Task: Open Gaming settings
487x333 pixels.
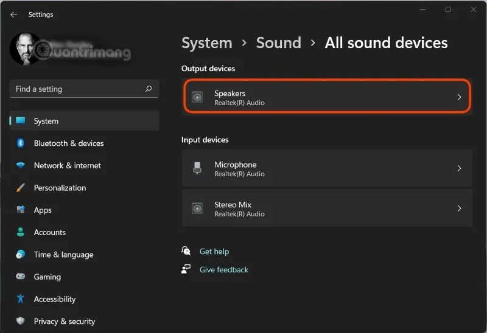Action: [84, 276]
